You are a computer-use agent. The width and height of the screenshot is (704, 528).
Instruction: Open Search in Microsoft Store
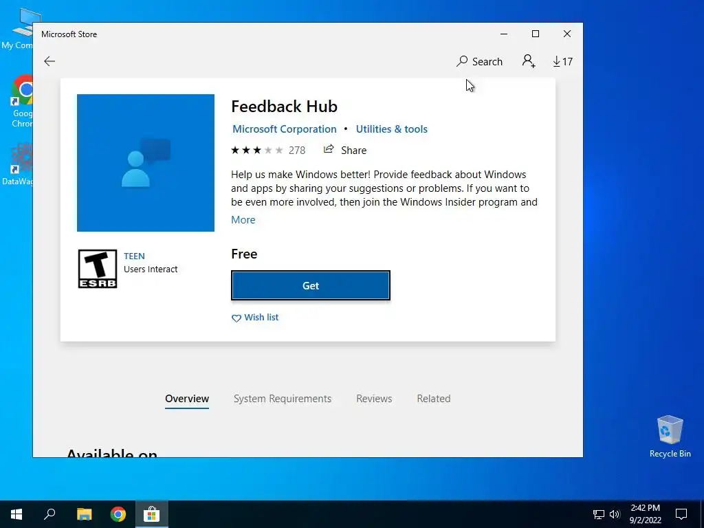479,61
